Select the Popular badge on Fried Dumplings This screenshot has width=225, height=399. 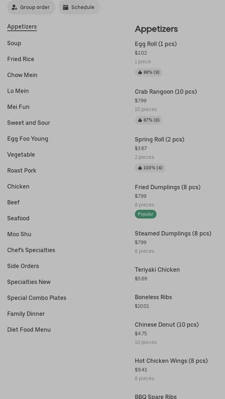(x=146, y=214)
